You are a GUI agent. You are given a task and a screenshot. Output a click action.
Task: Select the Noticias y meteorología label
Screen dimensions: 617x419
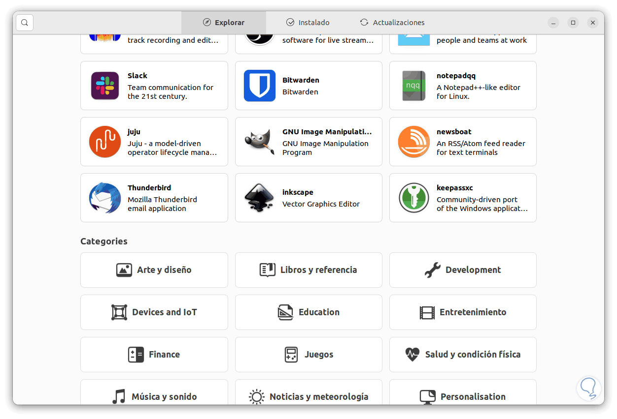point(319,397)
